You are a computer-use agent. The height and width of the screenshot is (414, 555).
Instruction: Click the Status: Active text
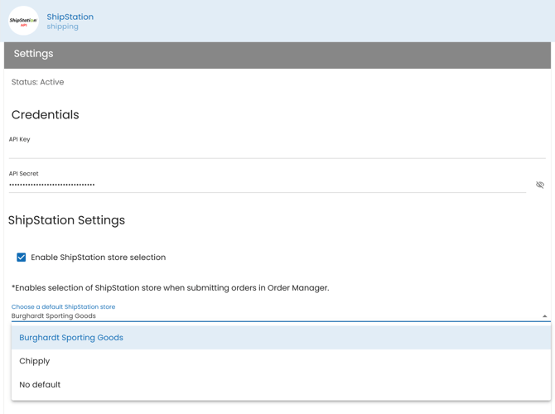point(37,82)
